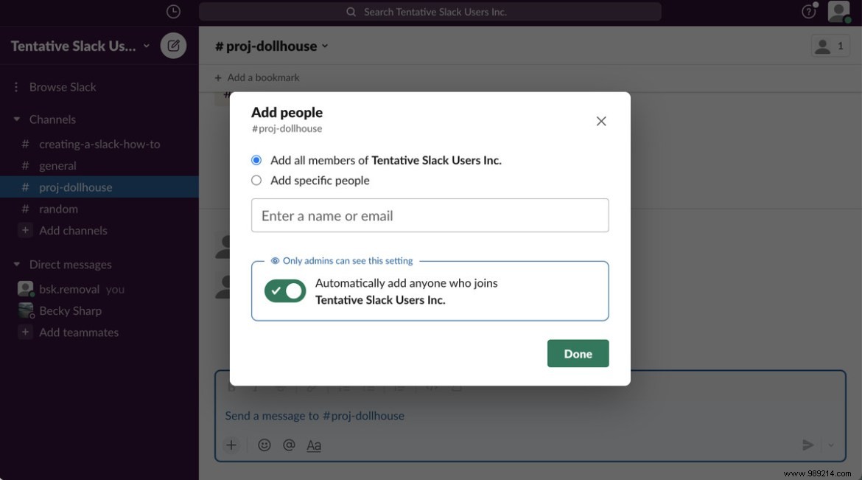Image resolution: width=862 pixels, height=480 pixels.
Task: Open the proj-dollhouse channel header dropdown
Action: coord(324,45)
